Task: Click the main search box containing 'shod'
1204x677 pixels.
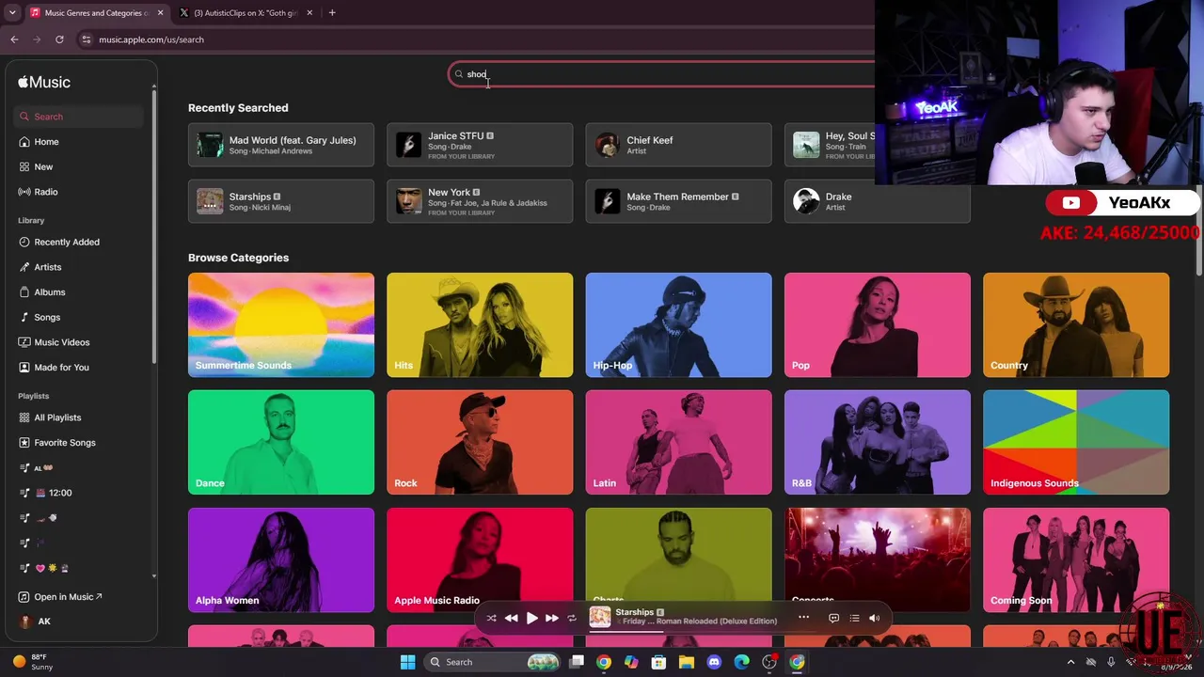Action: coord(661,74)
